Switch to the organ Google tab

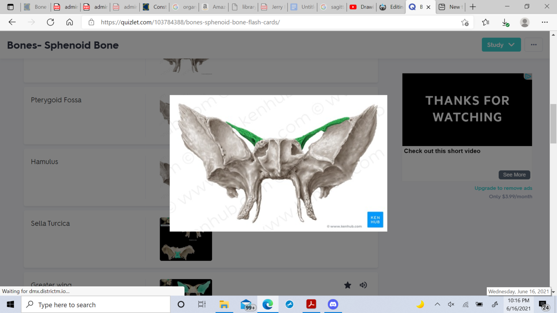pyautogui.click(x=184, y=7)
